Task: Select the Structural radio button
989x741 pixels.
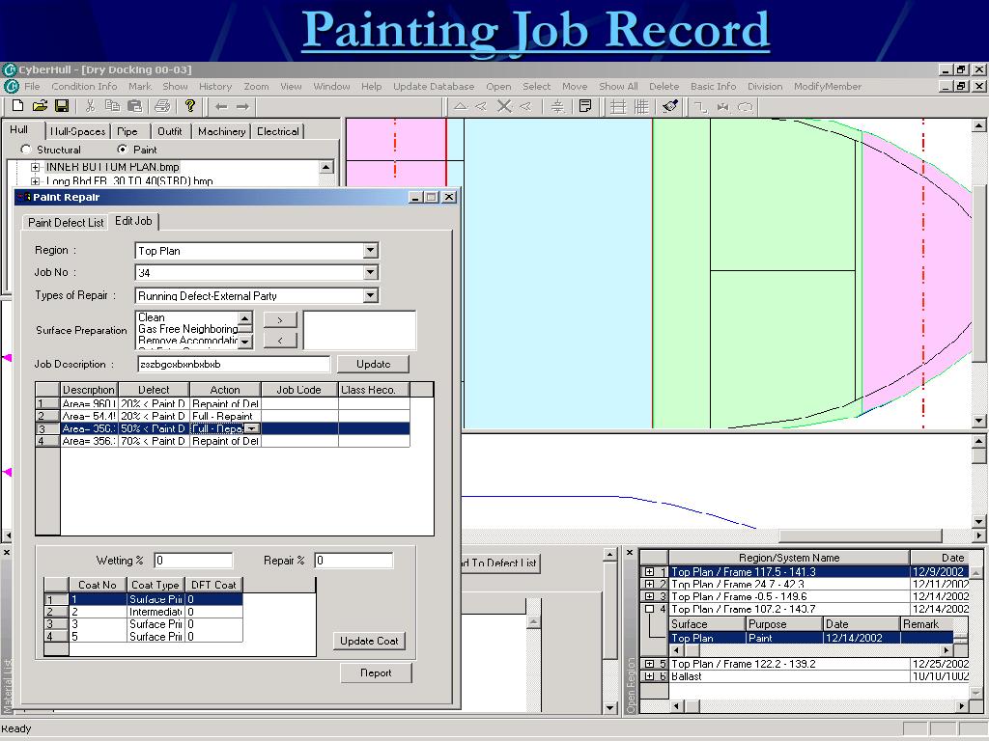Action: pyautogui.click(x=26, y=150)
